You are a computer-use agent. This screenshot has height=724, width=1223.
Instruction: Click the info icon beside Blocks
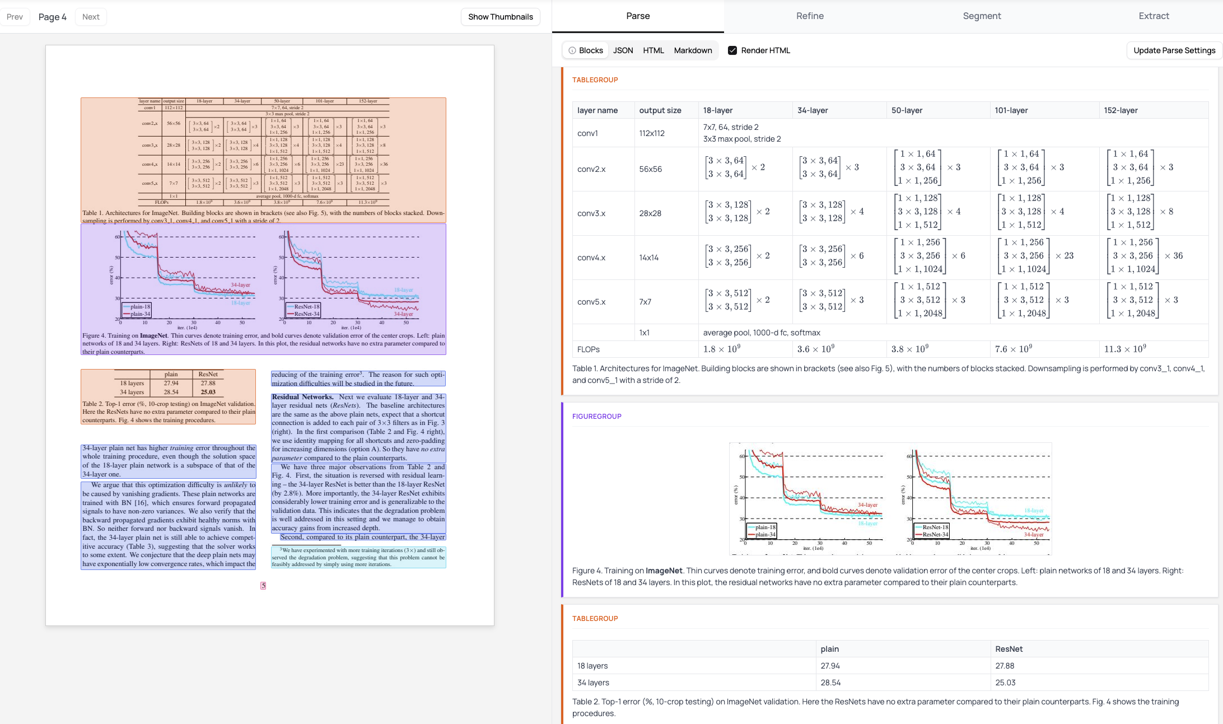572,50
